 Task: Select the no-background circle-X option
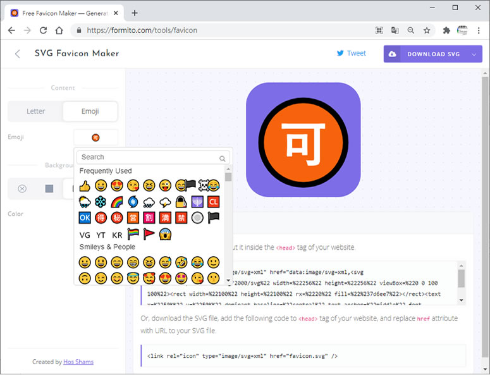tap(22, 188)
